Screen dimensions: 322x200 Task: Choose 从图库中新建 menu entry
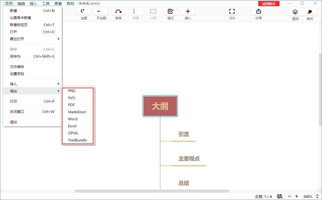[x=32, y=18]
